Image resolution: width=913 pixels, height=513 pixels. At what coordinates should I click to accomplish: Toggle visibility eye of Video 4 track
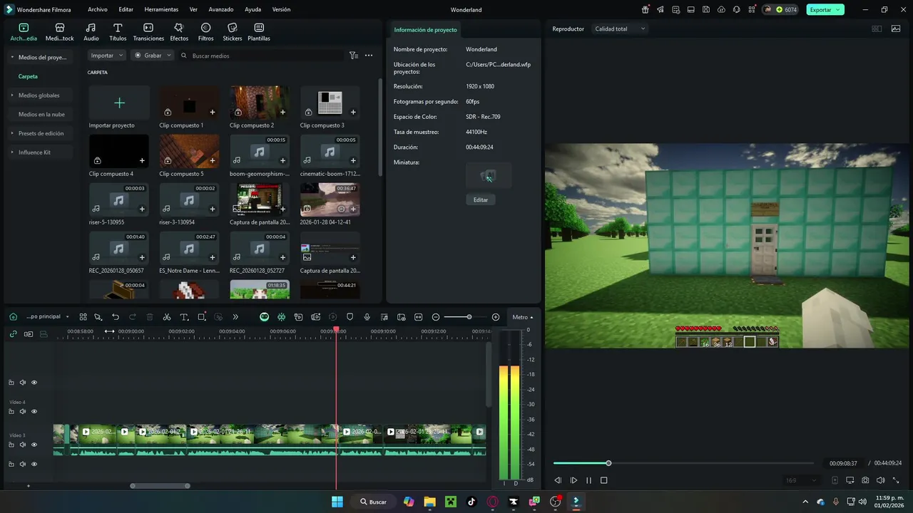point(34,412)
